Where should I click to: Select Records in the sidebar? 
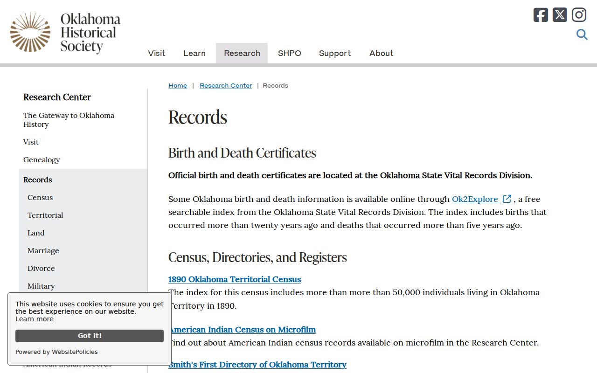tap(38, 180)
